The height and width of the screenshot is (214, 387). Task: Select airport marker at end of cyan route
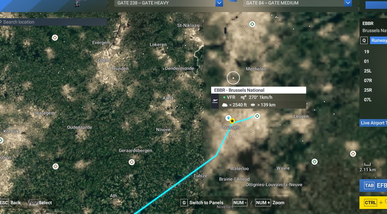click(x=257, y=116)
